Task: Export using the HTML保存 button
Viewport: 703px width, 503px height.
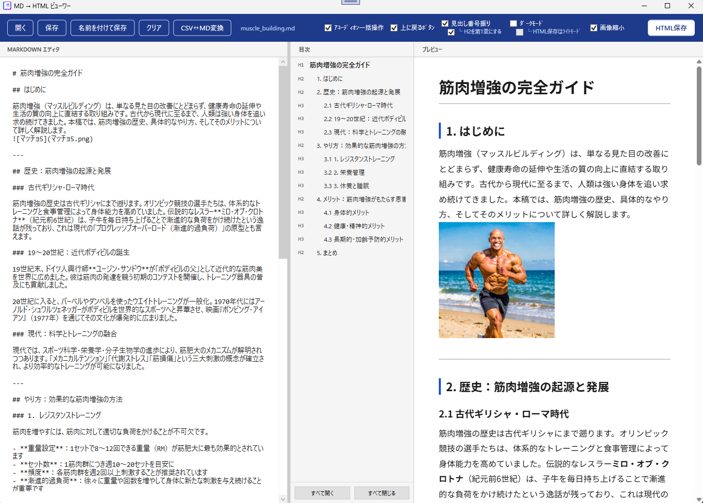Action: [x=671, y=28]
